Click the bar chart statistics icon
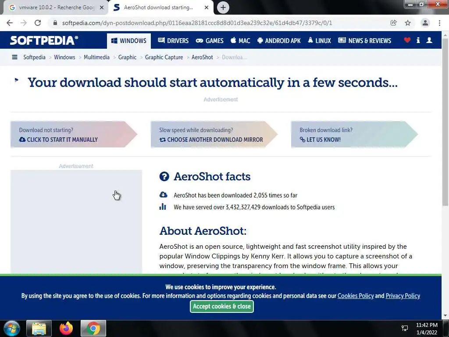This screenshot has width=449, height=337. click(x=163, y=207)
